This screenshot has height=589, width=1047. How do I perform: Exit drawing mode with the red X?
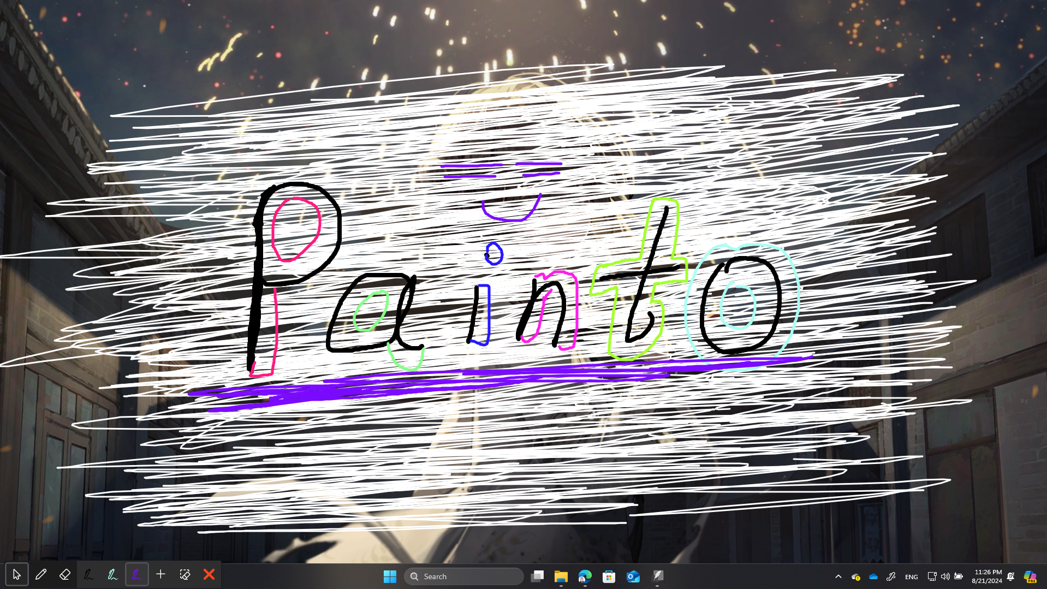tap(209, 574)
